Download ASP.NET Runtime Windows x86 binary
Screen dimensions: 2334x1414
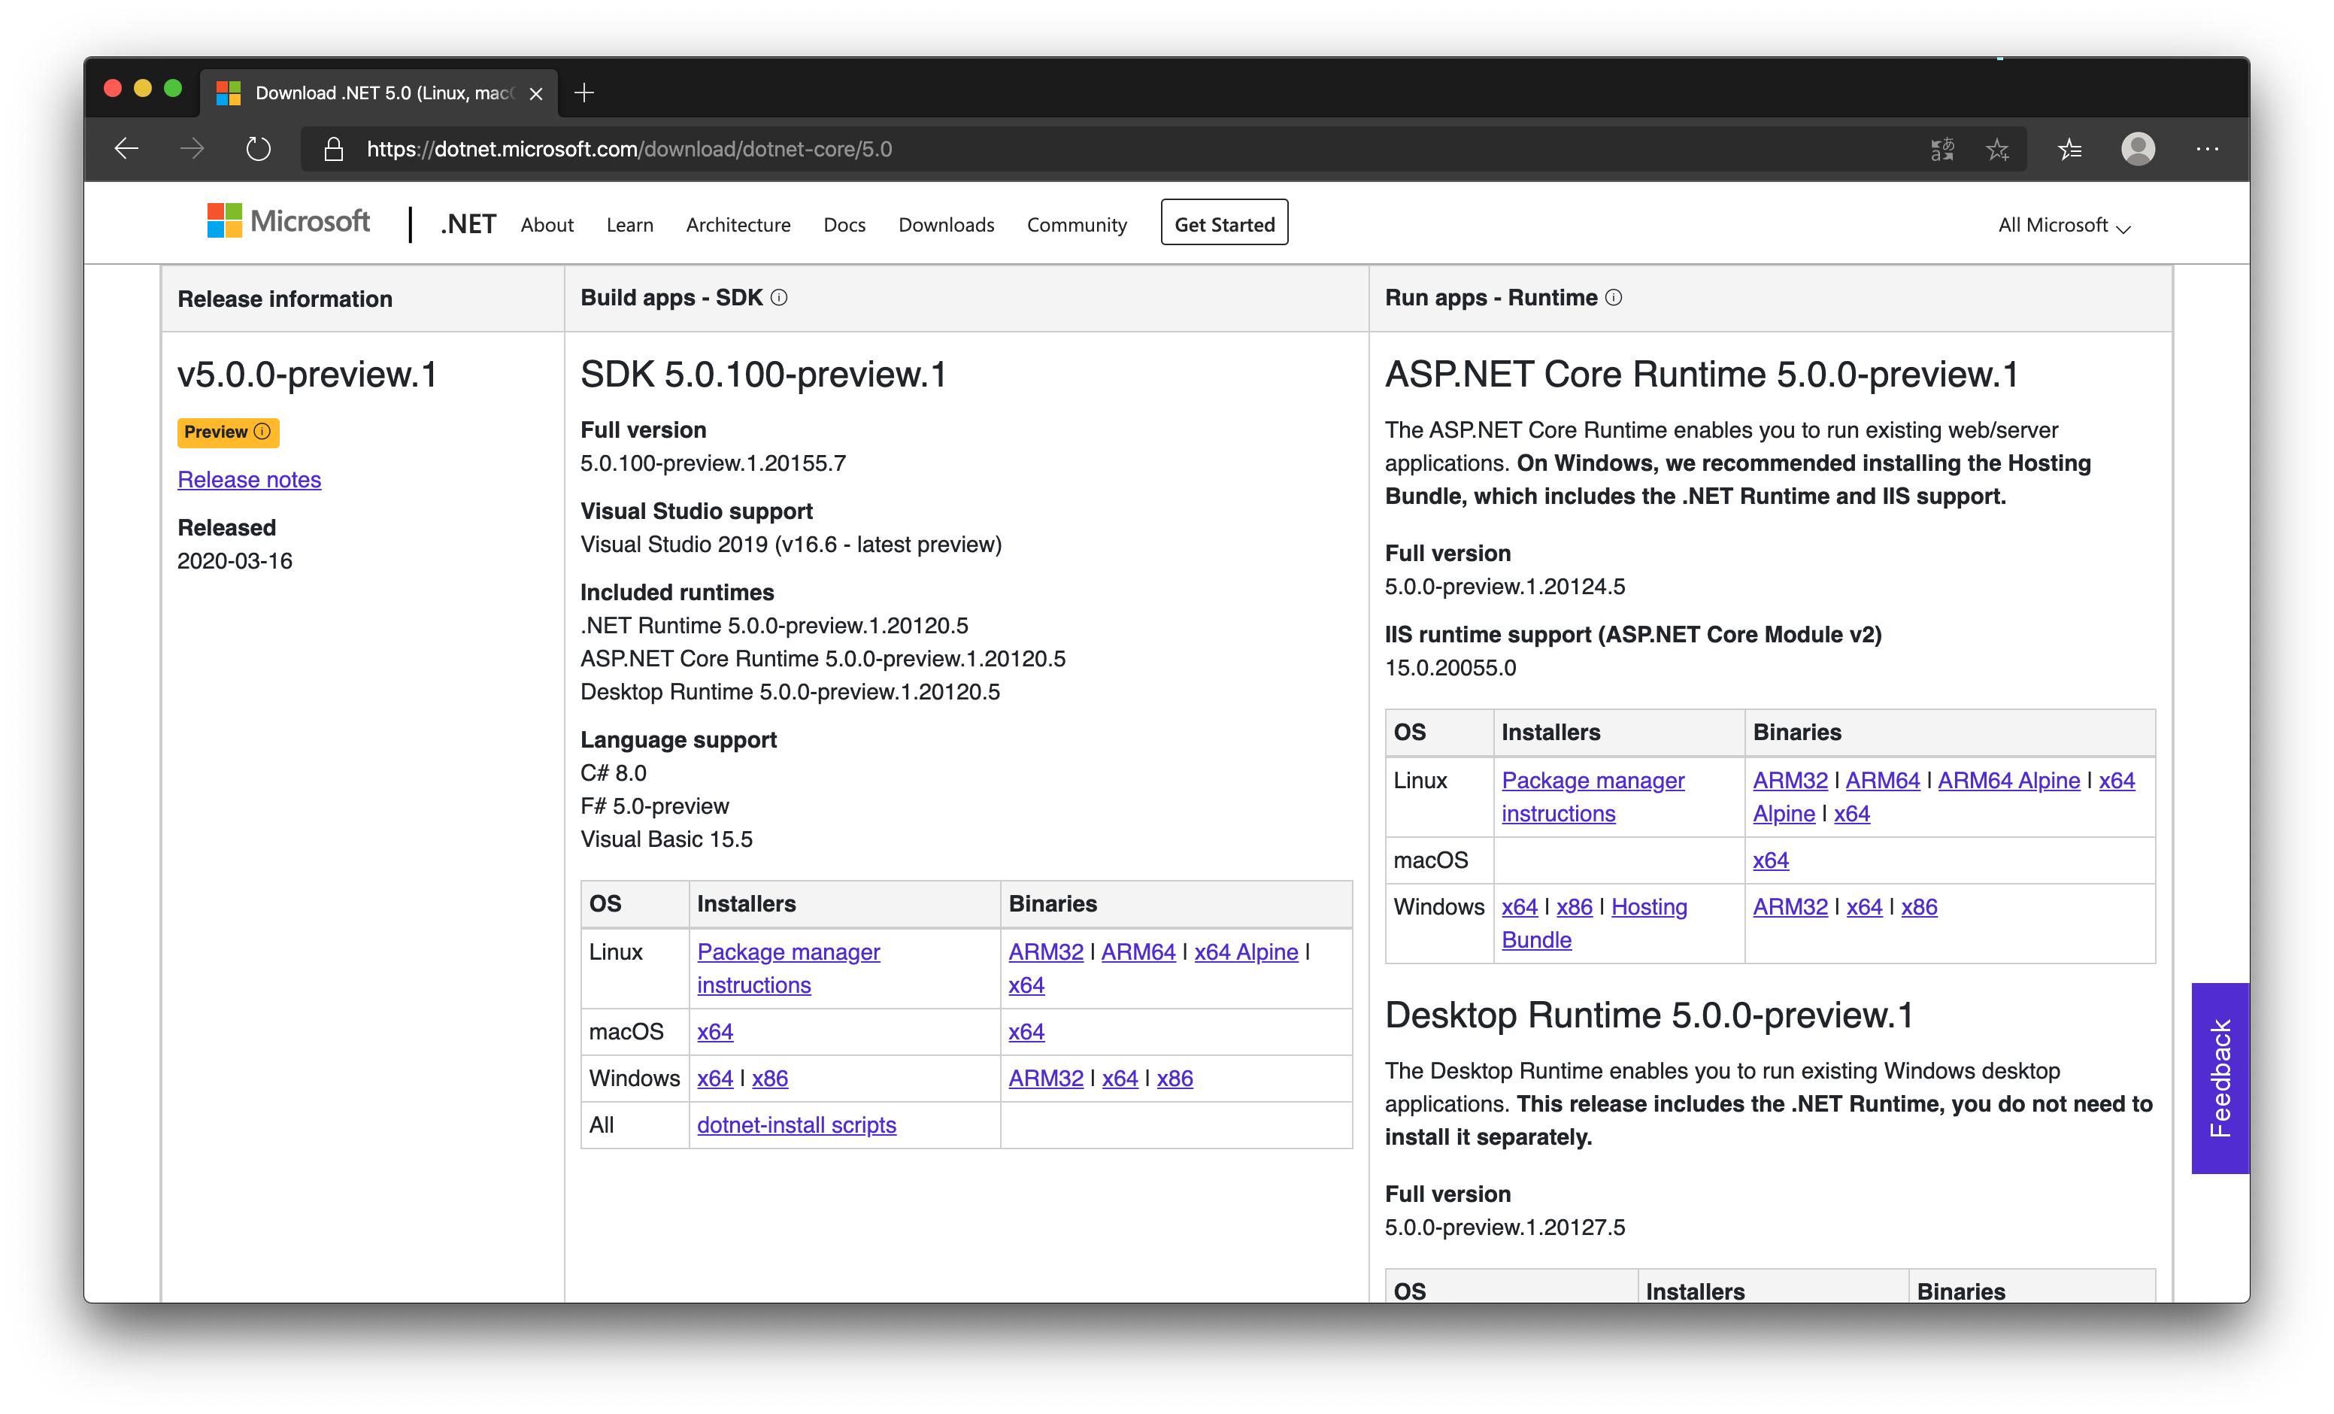(x=1919, y=906)
